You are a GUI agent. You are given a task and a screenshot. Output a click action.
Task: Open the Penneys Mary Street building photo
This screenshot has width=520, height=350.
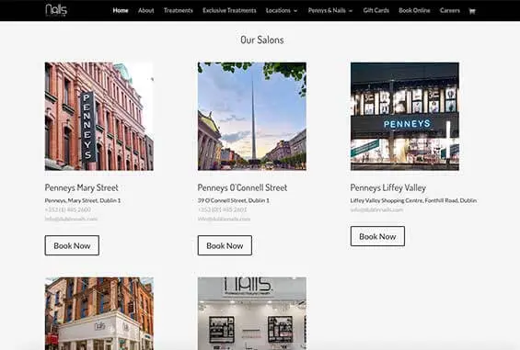click(99, 117)
